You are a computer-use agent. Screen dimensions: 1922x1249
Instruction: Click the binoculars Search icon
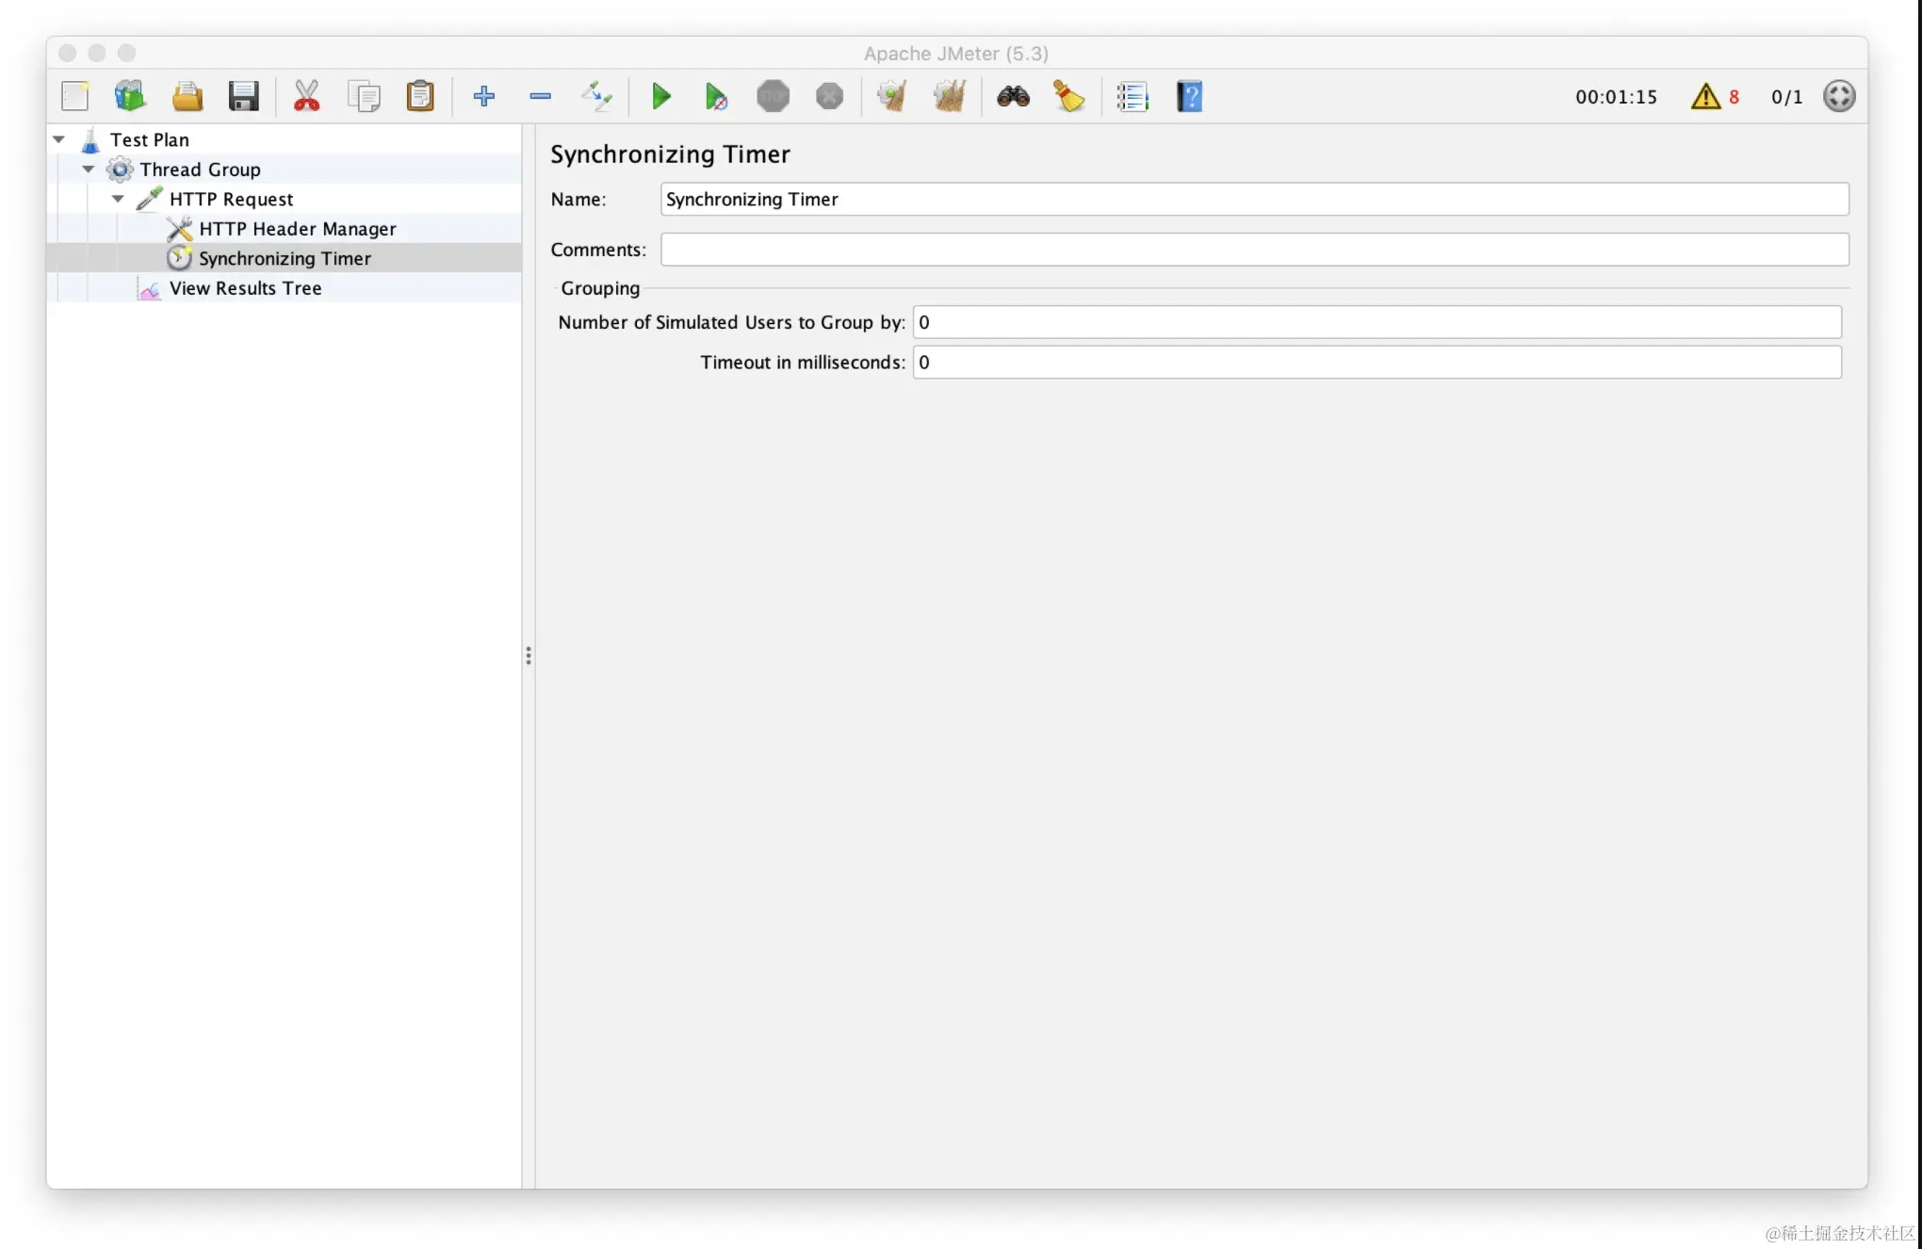(x=1013, y=96)
